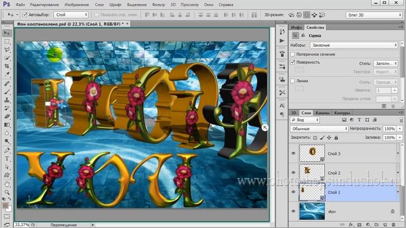
Task: Select the Pen tool
Action: (x=7, y=150)
